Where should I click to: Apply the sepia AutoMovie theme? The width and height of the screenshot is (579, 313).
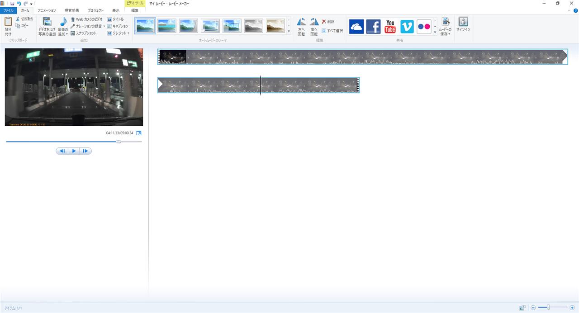tap(275, 26)
